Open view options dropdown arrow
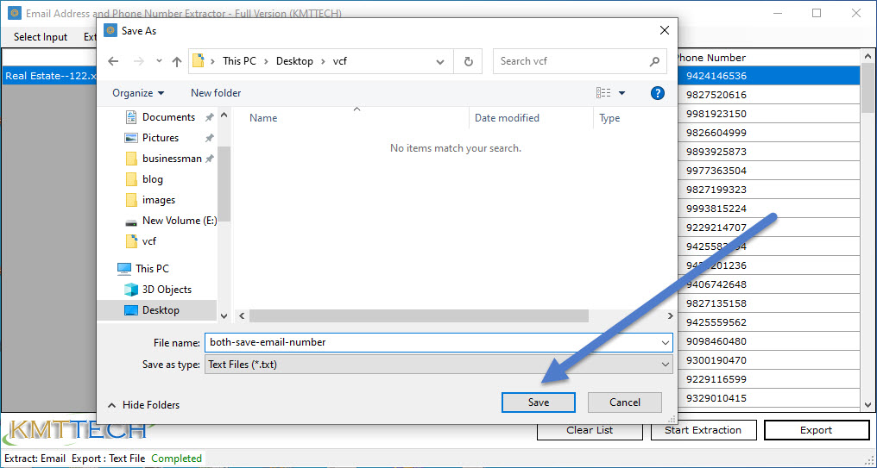The width and height of the screenshot is (877, 468). tap(622, 93)
